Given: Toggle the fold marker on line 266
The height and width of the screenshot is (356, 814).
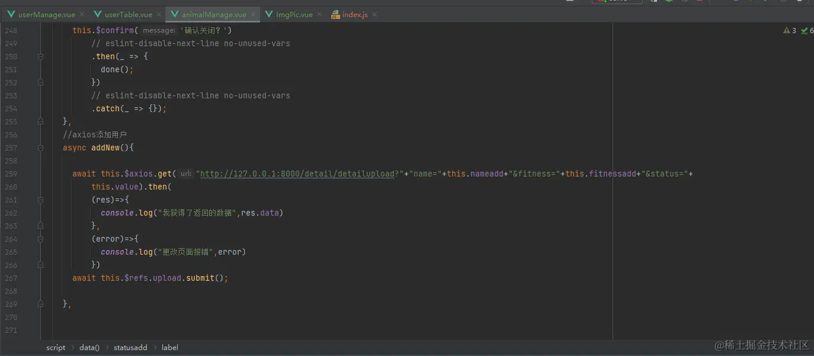Looking at the screenshot, I should (x=40, y=265).
